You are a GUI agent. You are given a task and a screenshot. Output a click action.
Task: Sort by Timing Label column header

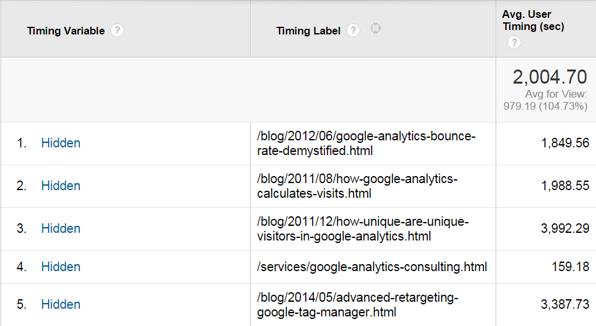308,31
